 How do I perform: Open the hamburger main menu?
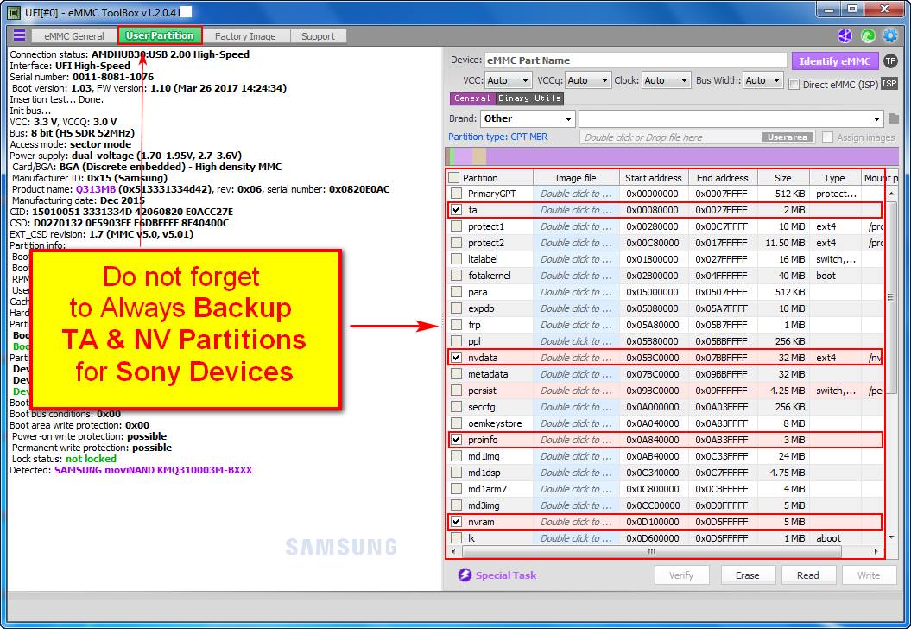[x=19, y=35]
